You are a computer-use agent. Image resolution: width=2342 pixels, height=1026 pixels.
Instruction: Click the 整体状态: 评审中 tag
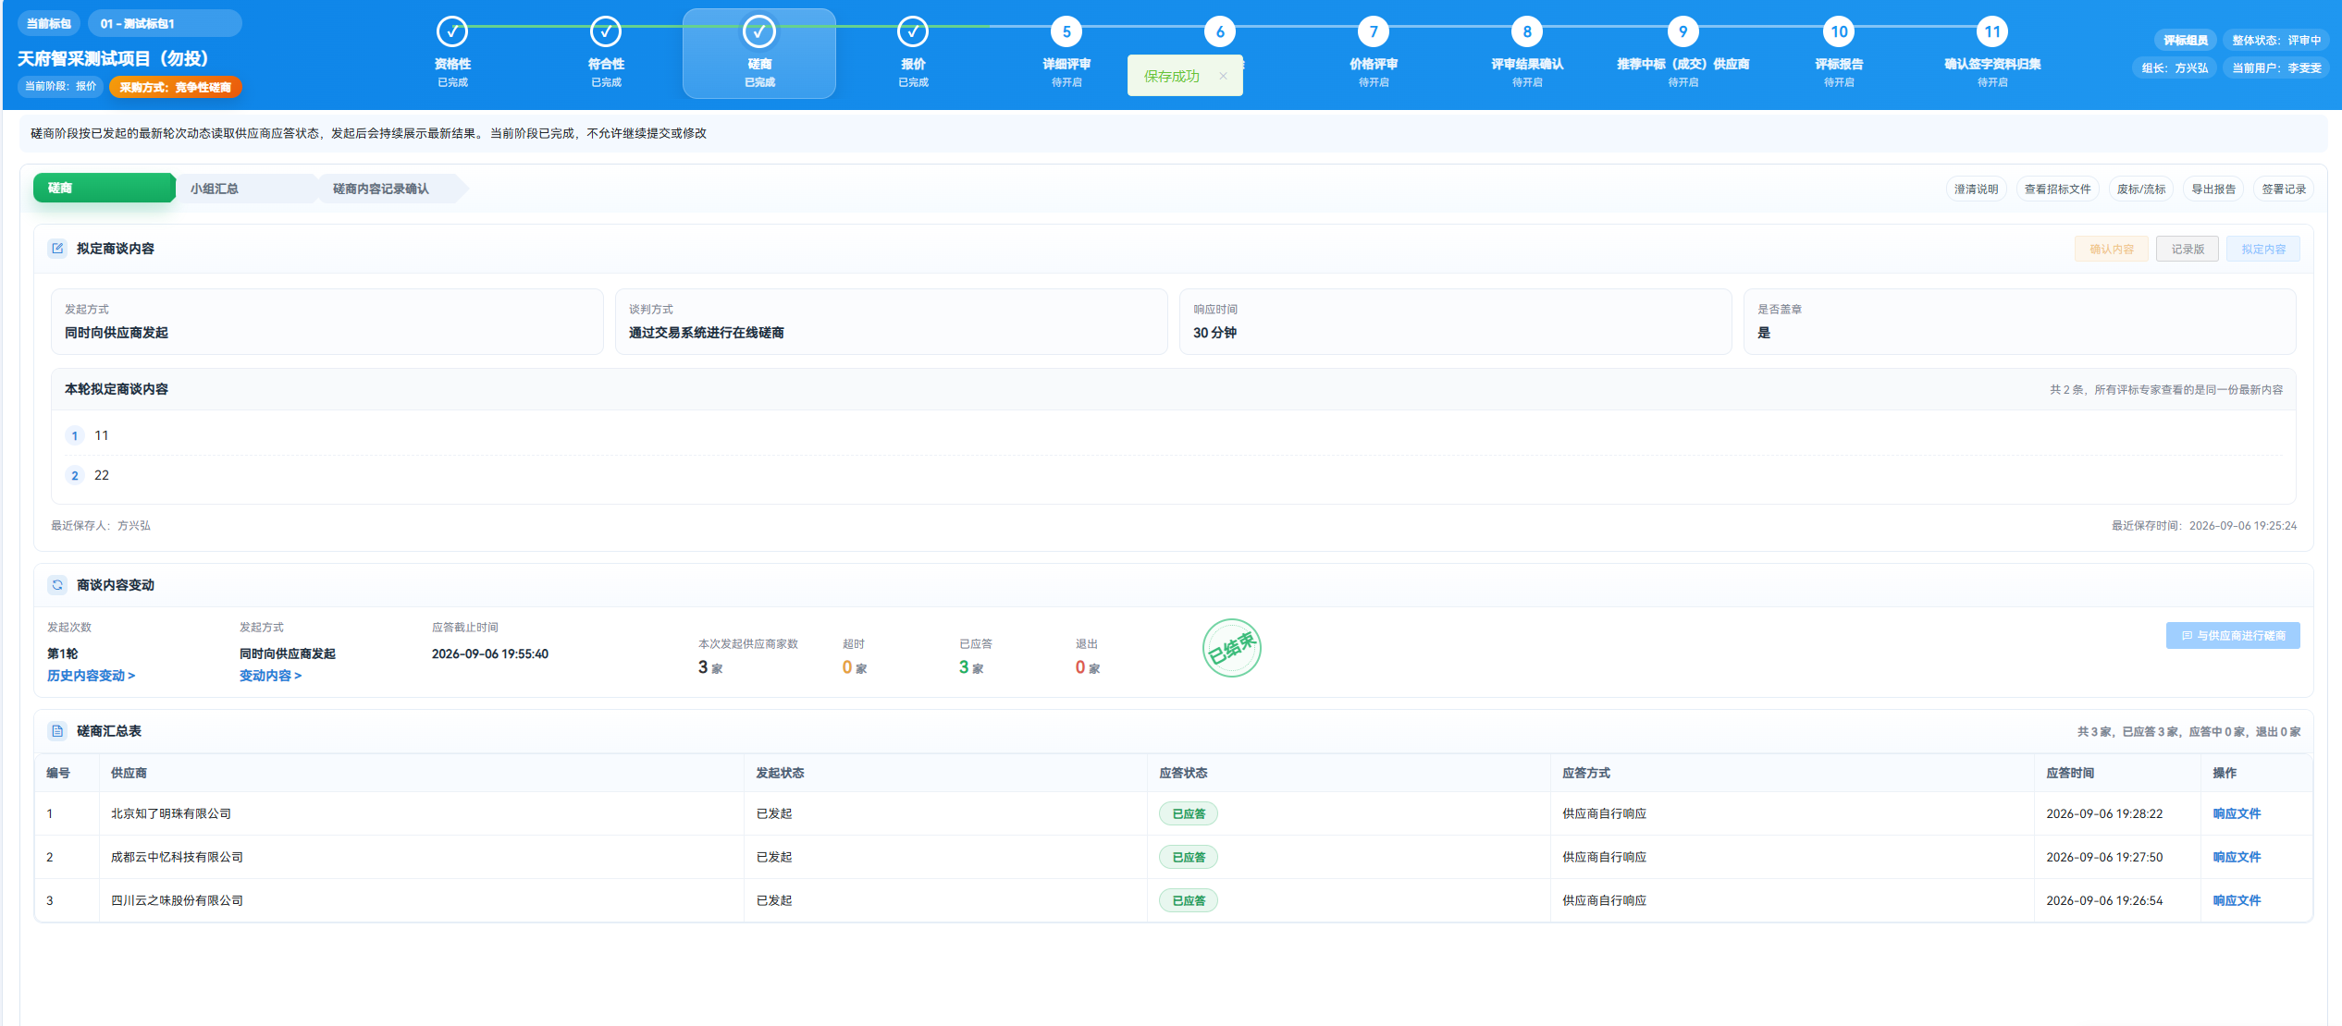2276,41
